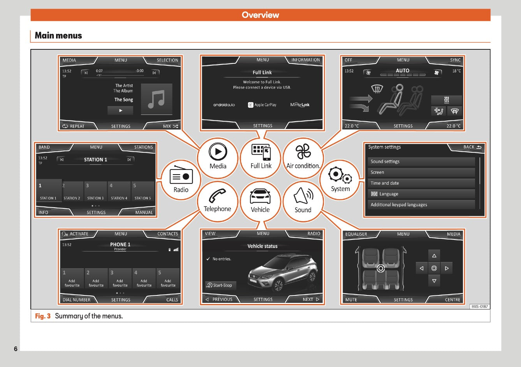Play the song with the play button
521x367 pixels.
tap(120, 111)
